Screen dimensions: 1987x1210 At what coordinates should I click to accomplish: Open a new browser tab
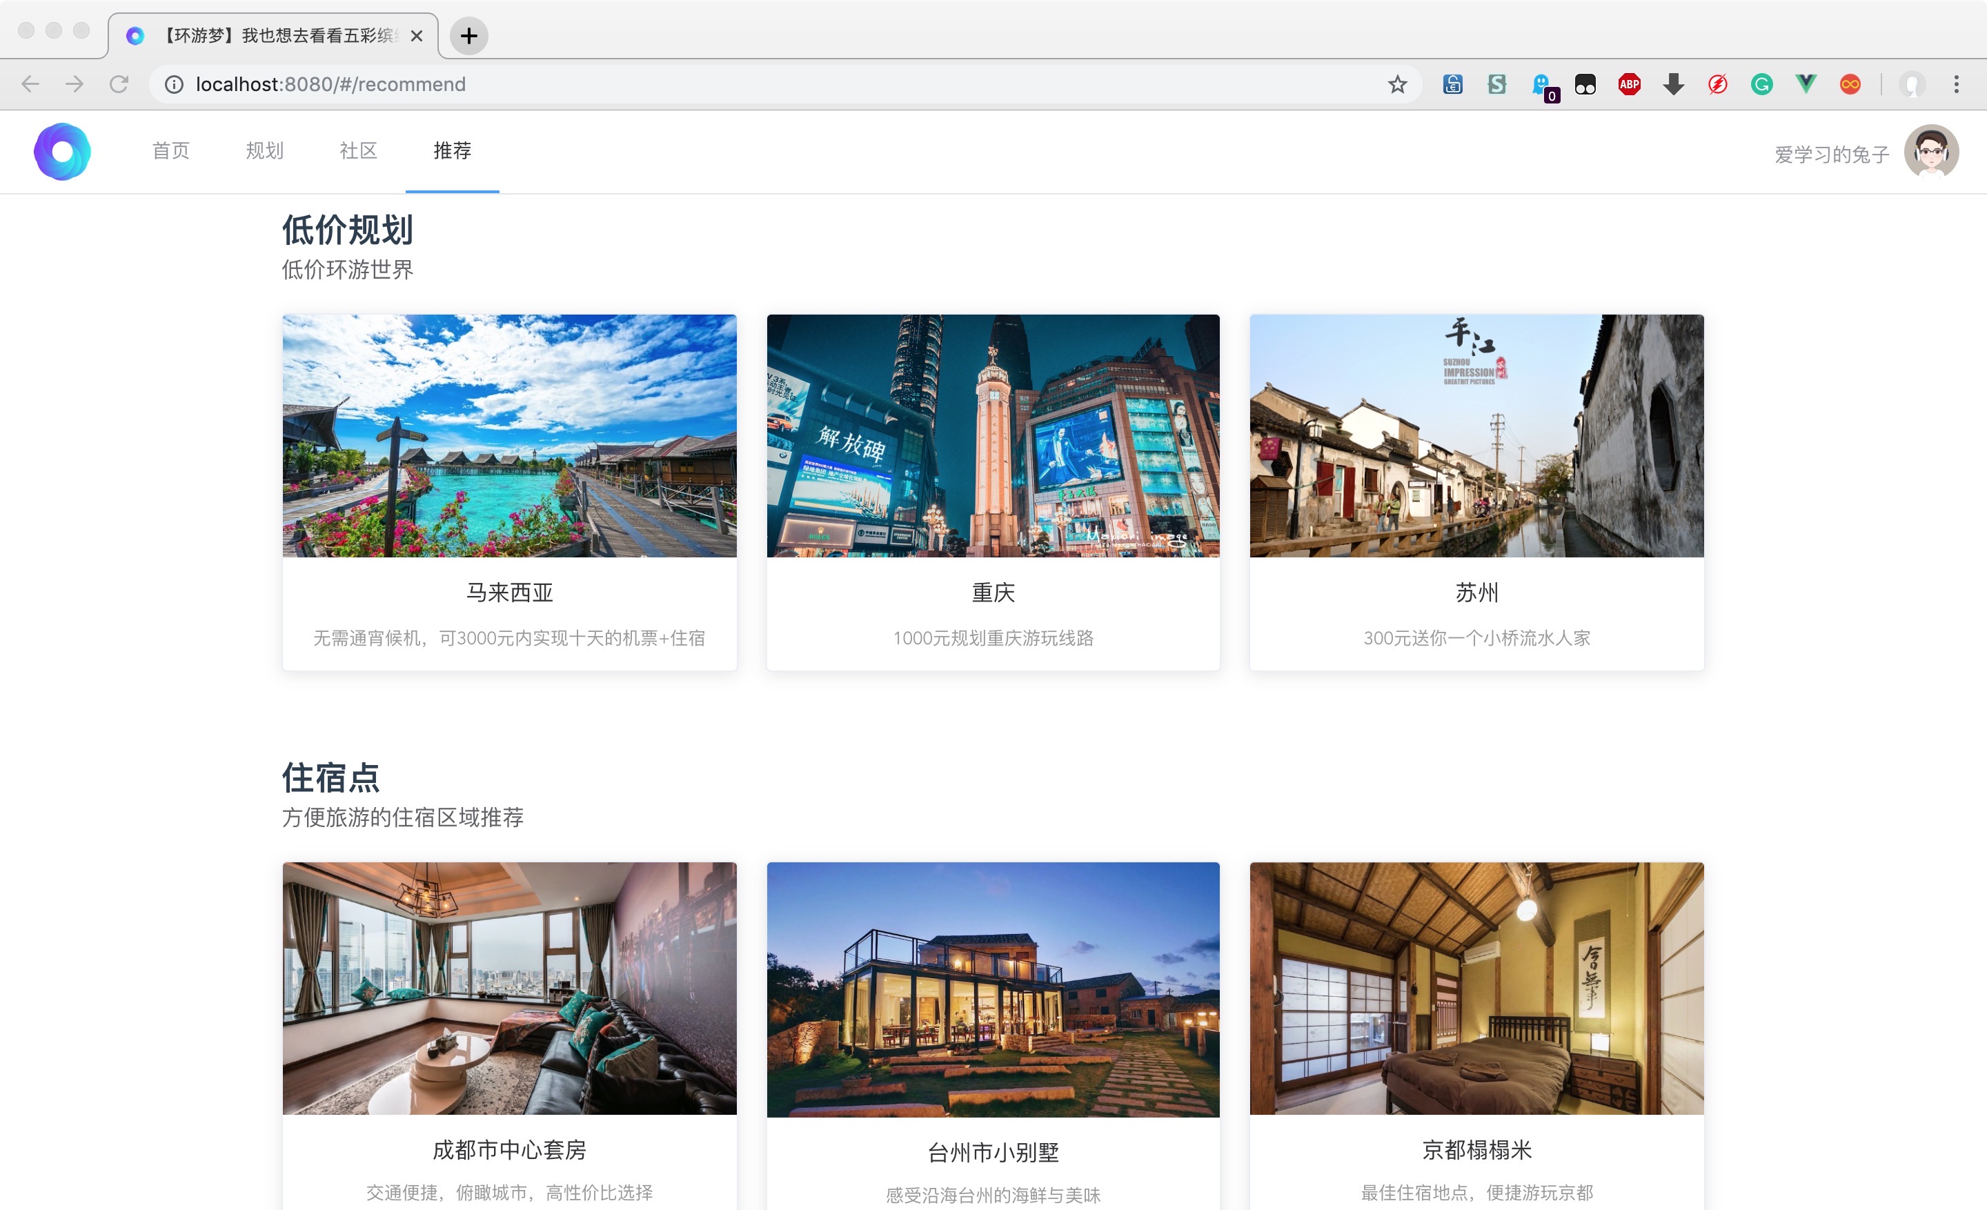tap(468, 35)
